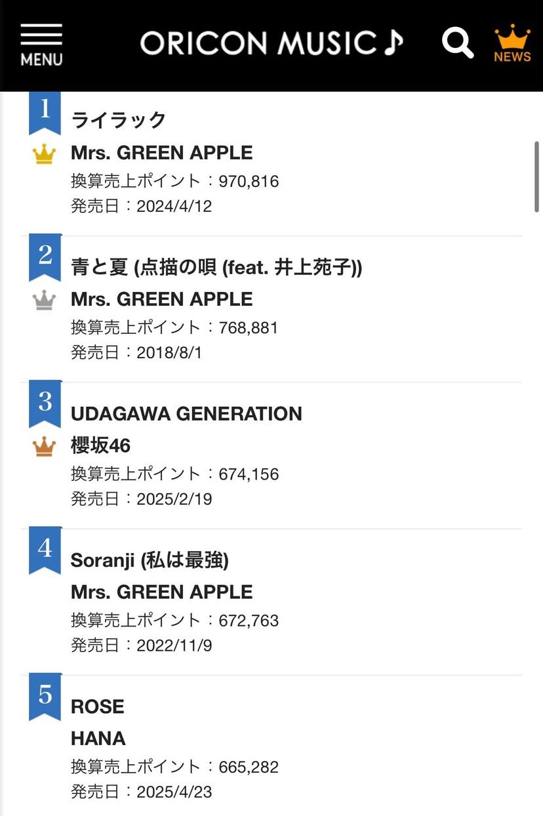This screenshot has height=816, width=543.
Task: Click the silver crown icon for rank 2
Action: (44, 300)
